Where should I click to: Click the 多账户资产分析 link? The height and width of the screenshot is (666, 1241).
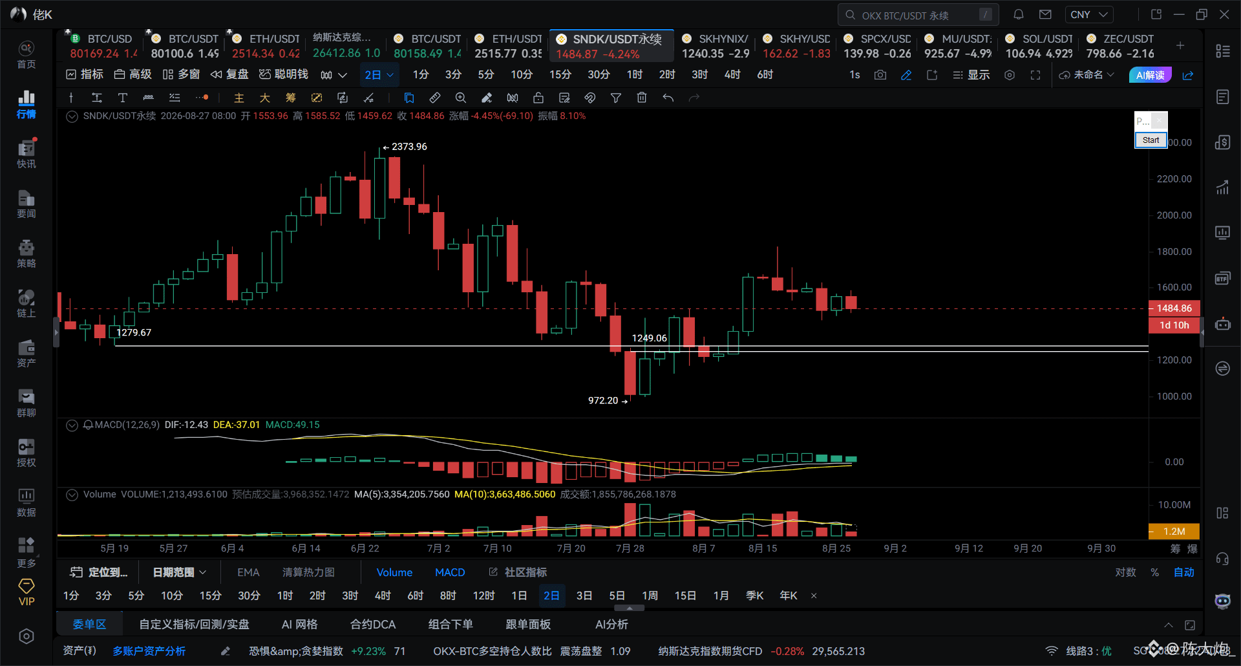click(149, 651)
